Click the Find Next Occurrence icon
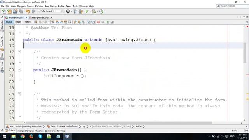Viewport: 249px width, 140px height. [x=61, y=22]
